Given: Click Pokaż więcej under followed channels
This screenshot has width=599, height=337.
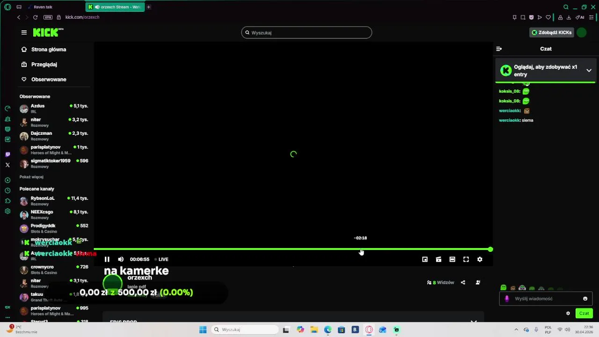Looking at the screenshot, I should click(31, 177).
